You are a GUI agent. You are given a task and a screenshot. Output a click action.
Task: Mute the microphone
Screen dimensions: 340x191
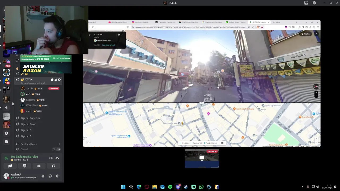[x=43, y=176]
